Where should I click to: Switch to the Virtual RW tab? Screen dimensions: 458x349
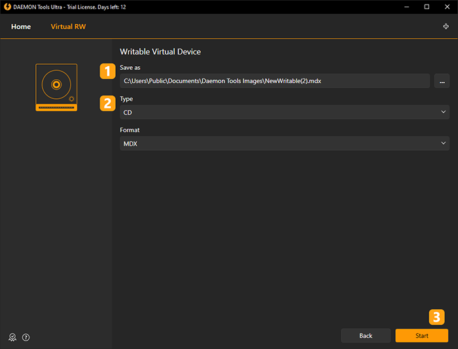(x=68, y=27)
